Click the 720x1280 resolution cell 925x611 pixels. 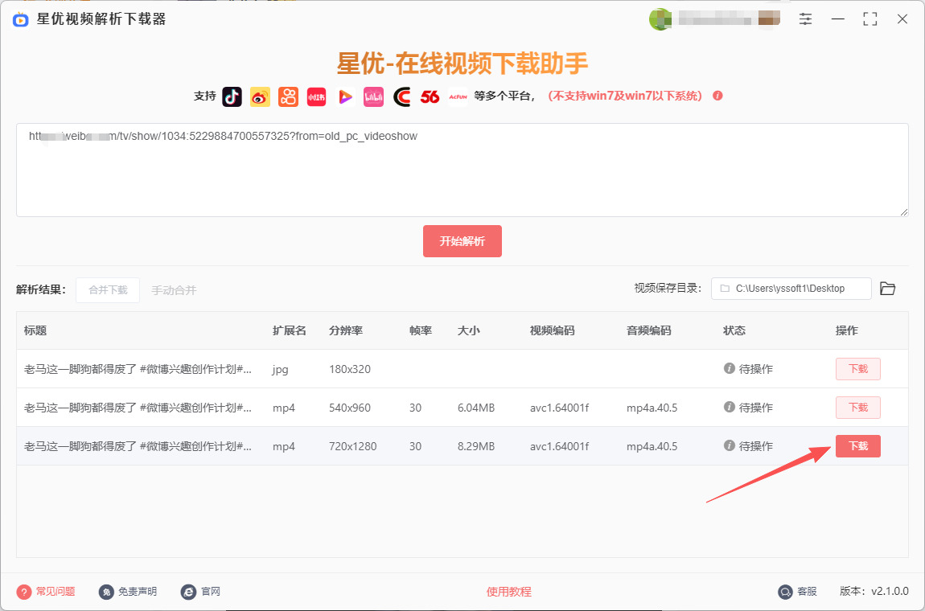coord(353,446)
